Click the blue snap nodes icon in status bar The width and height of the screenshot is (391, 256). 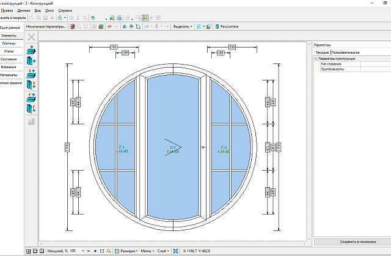[x=175, y=251]
